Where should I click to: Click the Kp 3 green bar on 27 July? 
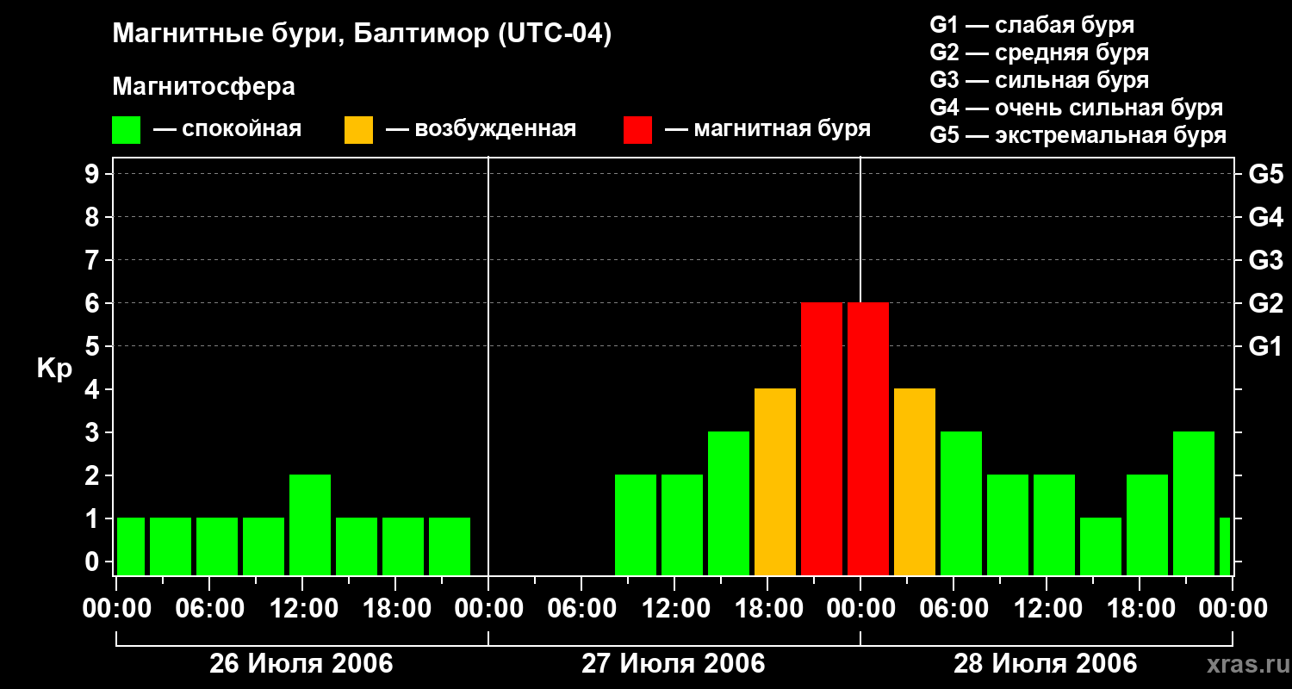[729, 504]
